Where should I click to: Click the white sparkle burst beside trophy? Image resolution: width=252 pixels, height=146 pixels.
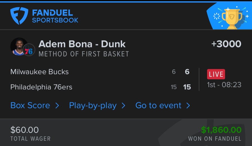click(217, 16)
